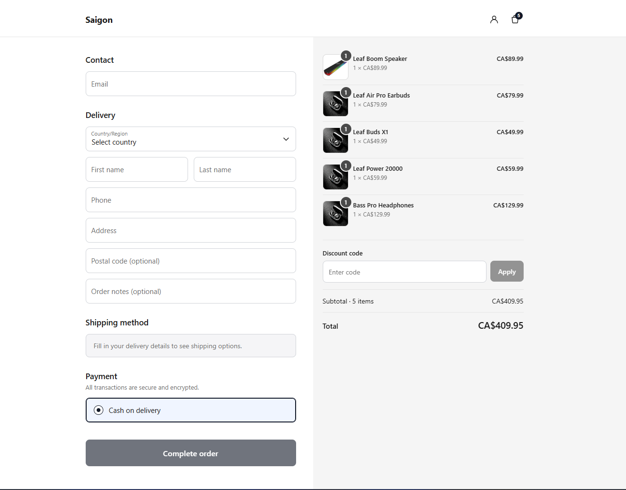Screen dimensions: 626x490
Task: Focus the Last name field
Action: [x=245, y=169]
